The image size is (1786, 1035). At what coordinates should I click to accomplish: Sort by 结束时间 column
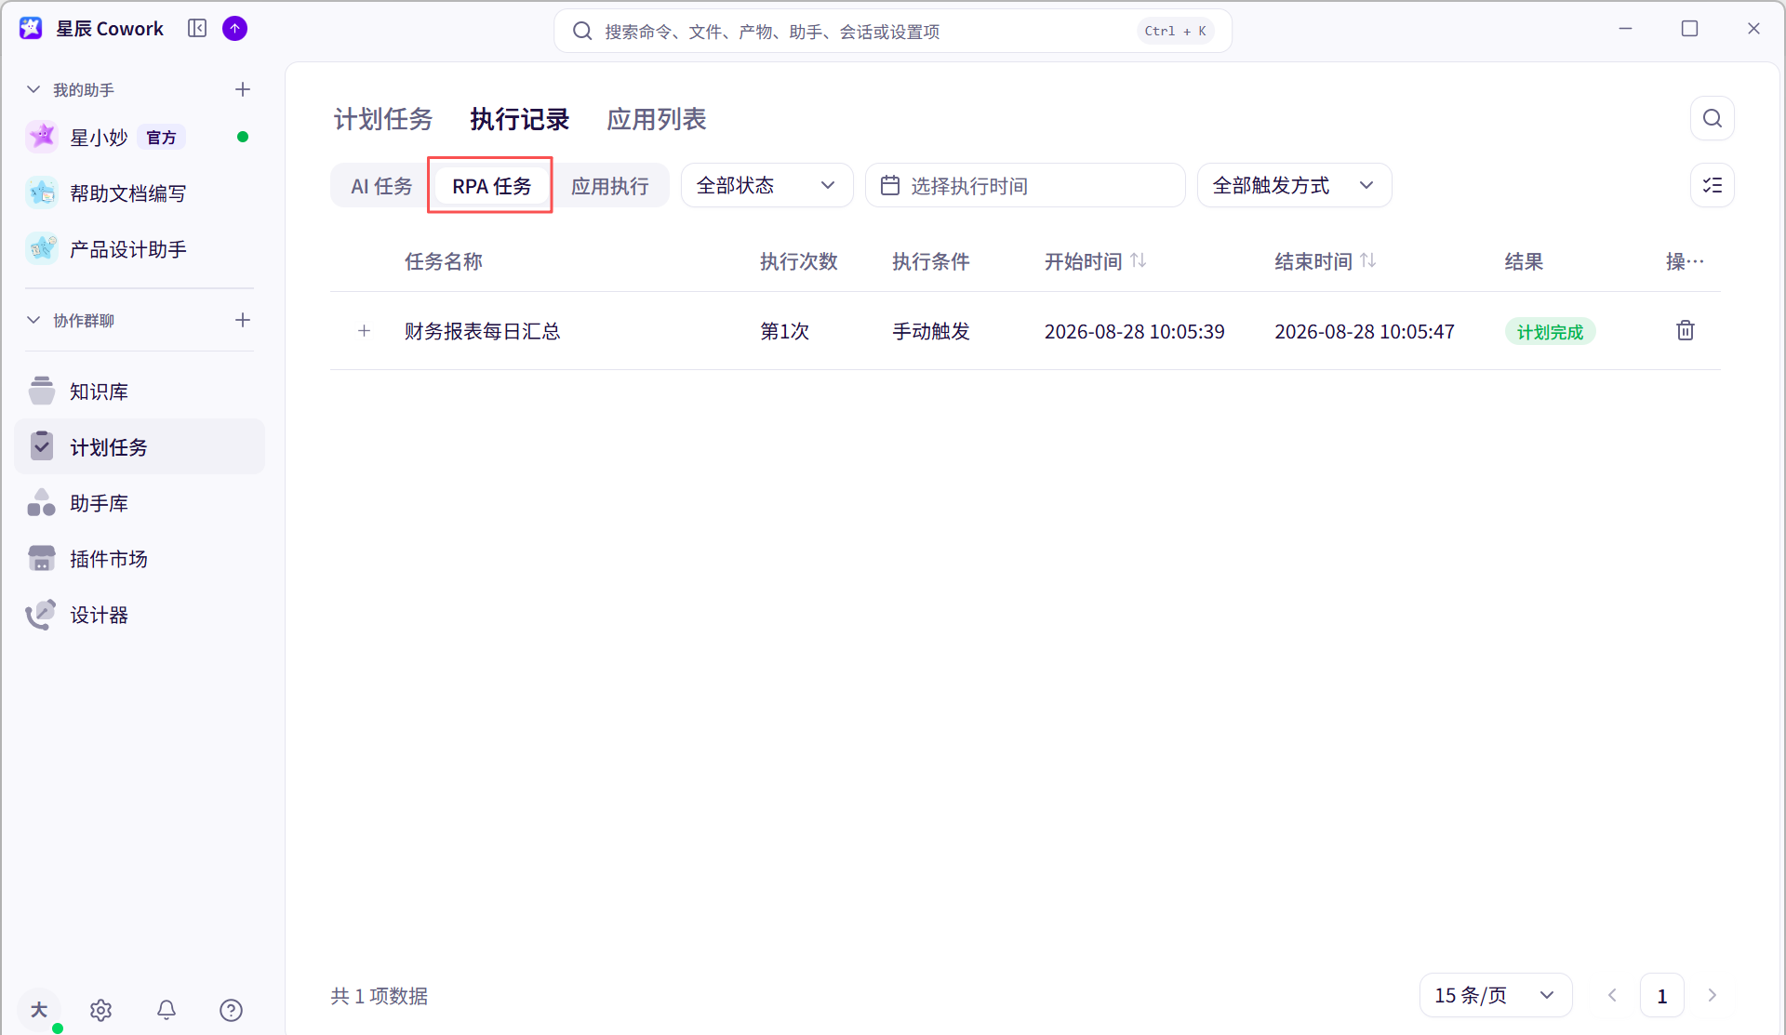tap(1368, 261)
